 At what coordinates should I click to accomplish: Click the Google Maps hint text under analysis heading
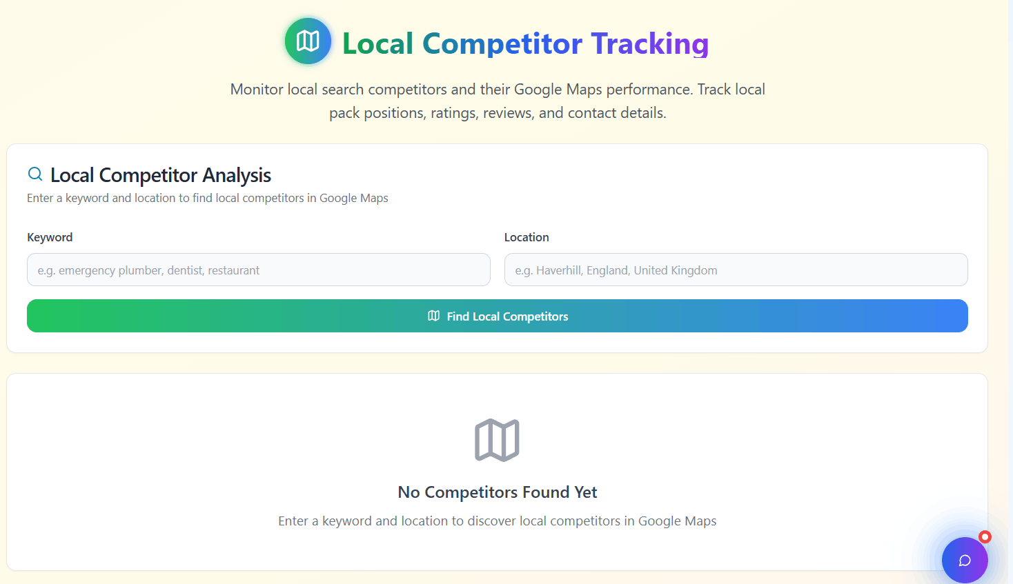[207, 198]
